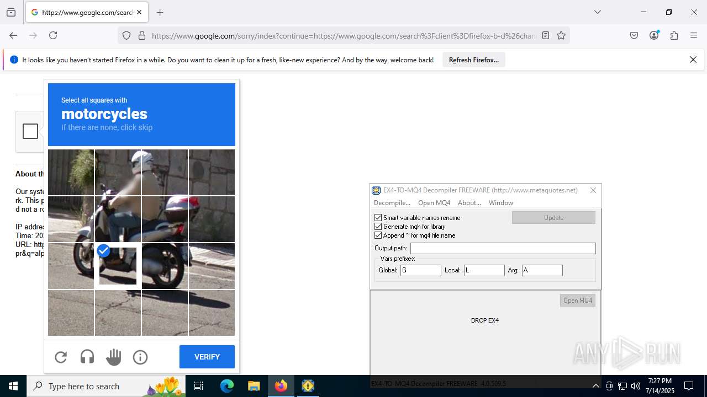Open the Windows notification center

pyautogui.click(x=689, y=386)
